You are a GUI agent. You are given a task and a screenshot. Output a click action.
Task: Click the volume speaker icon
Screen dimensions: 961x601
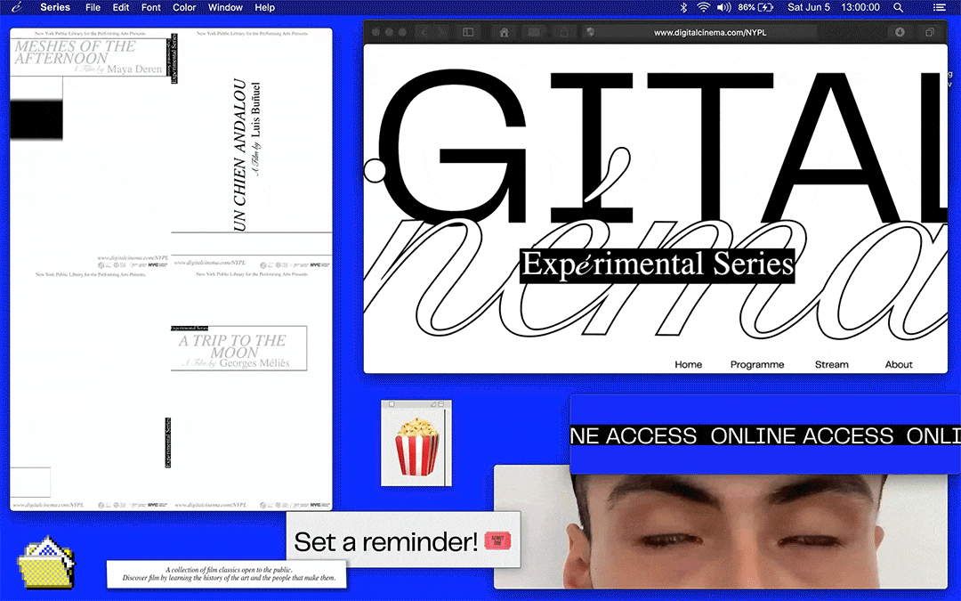pyautogui.click(x=723, y=7)
